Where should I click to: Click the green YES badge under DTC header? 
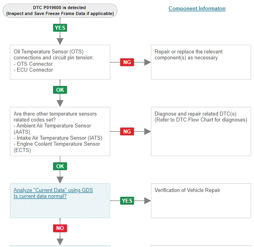60,28
